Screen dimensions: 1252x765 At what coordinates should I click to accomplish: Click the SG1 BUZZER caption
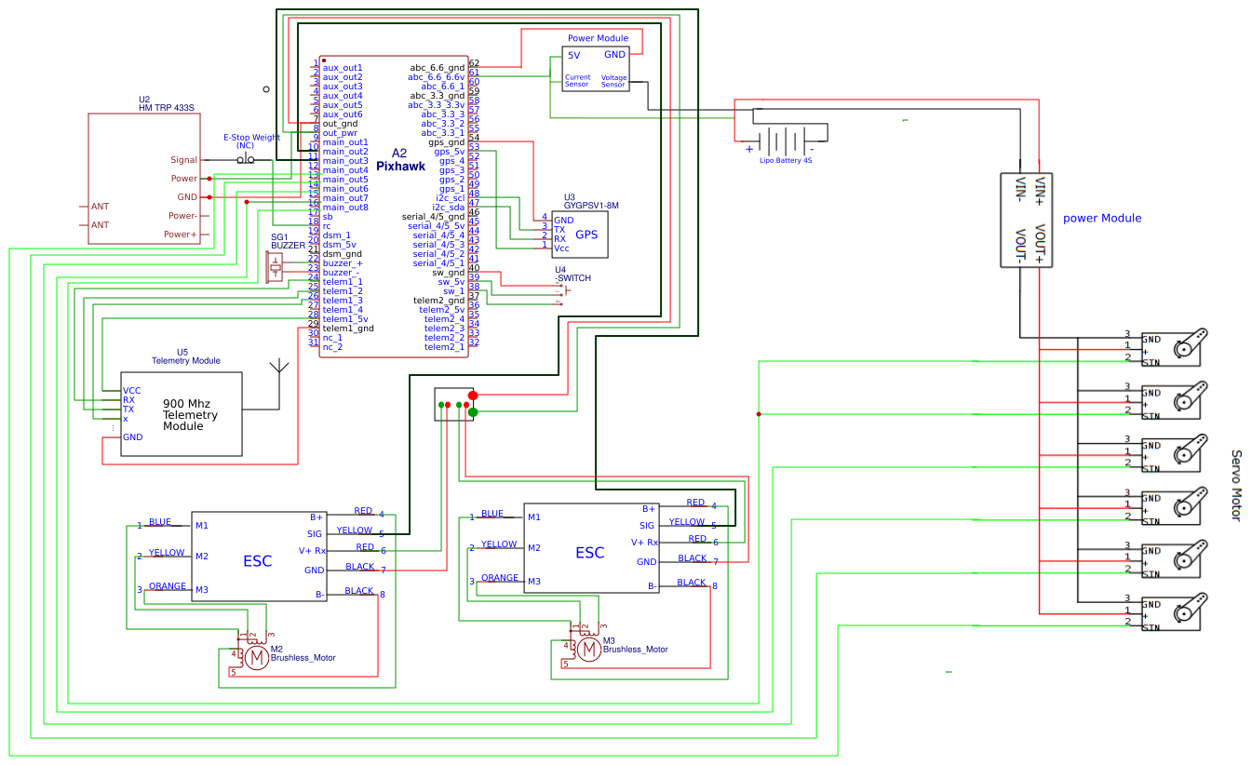click(x=288, y=241)
